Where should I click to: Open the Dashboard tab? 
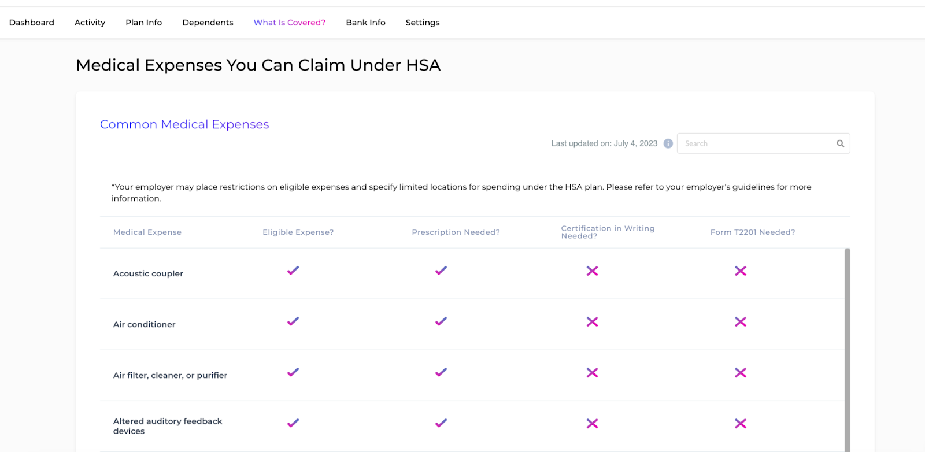(32, 23)
